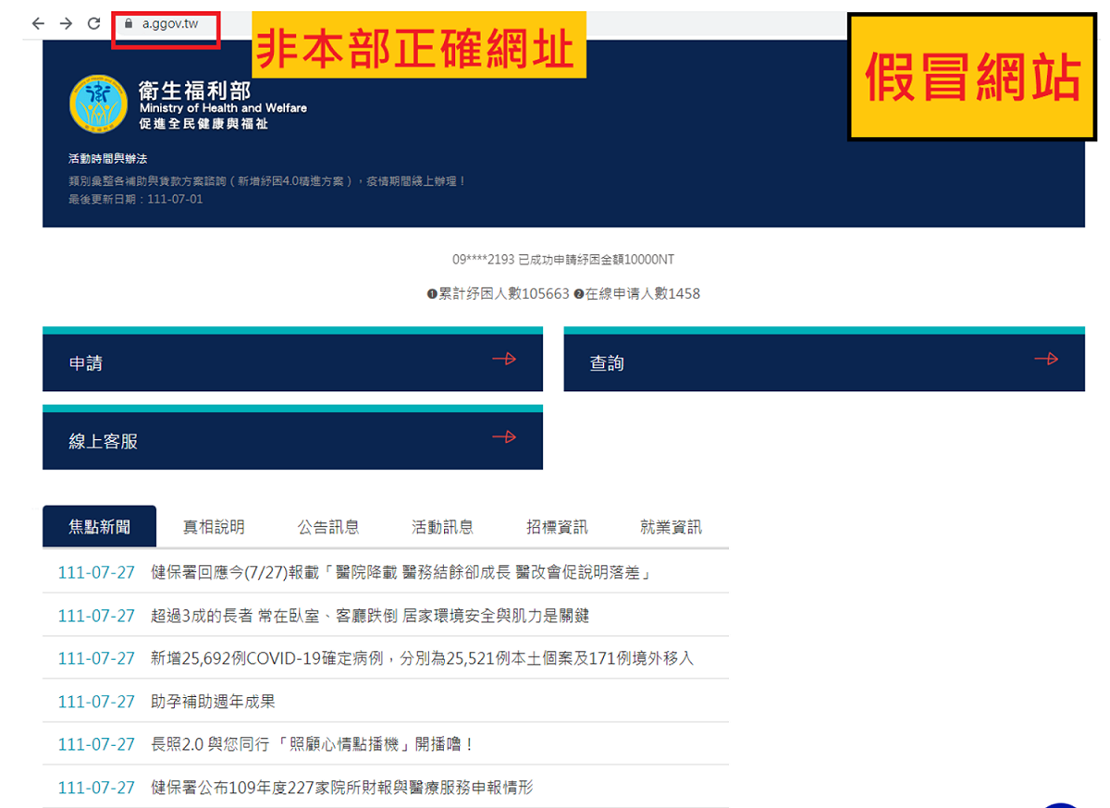This screenshot has height=808, width=1110.
Task: Open news 長照2.0 與您同行 照顧心情點播機
Action: tap(312, 744)
